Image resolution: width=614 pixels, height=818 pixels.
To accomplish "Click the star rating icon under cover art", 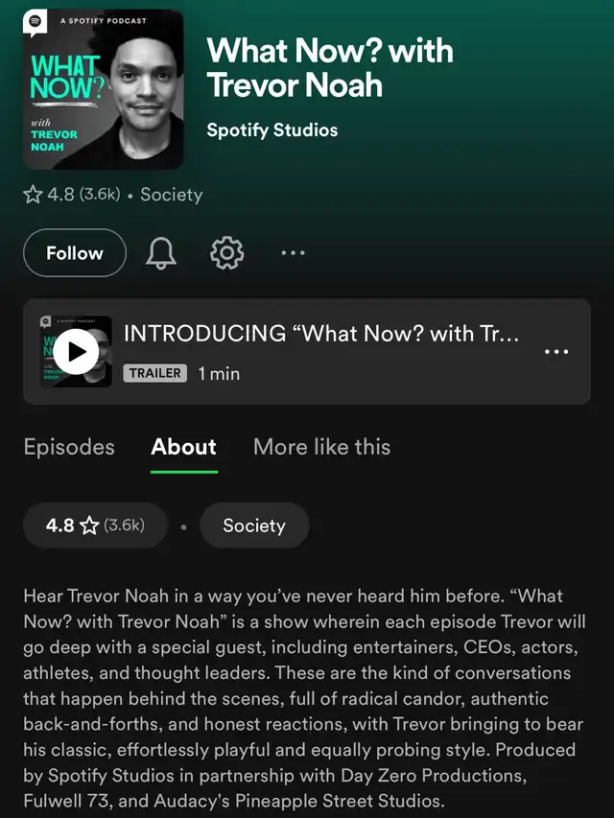I will click(x=33, y=195).
